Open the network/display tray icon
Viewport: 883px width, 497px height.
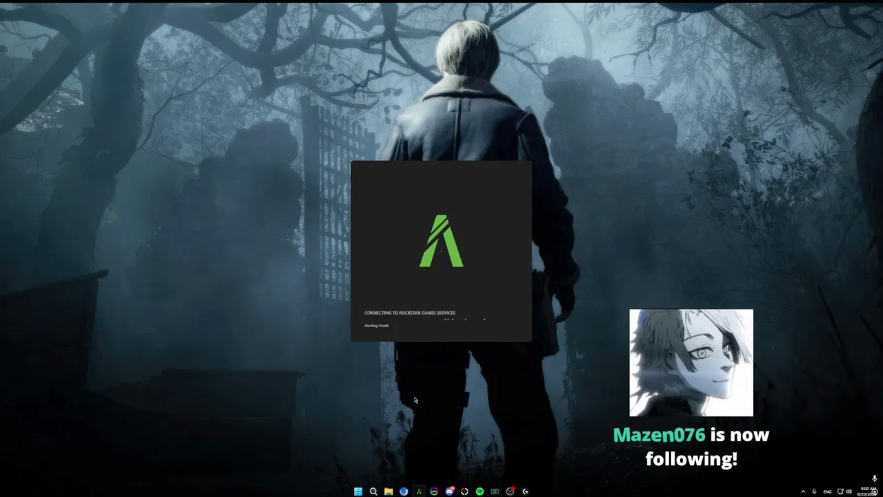coord(840,491)
